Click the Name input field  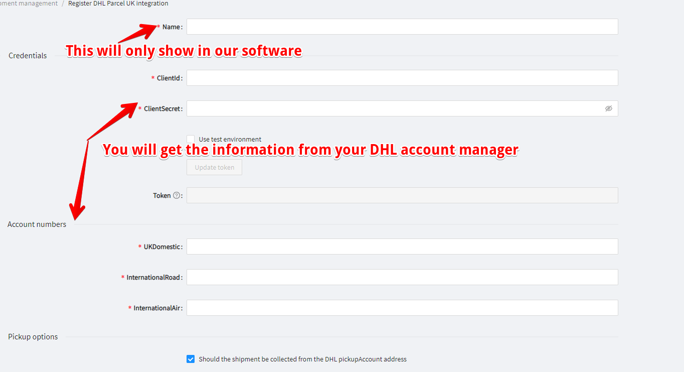coord(402,27)
